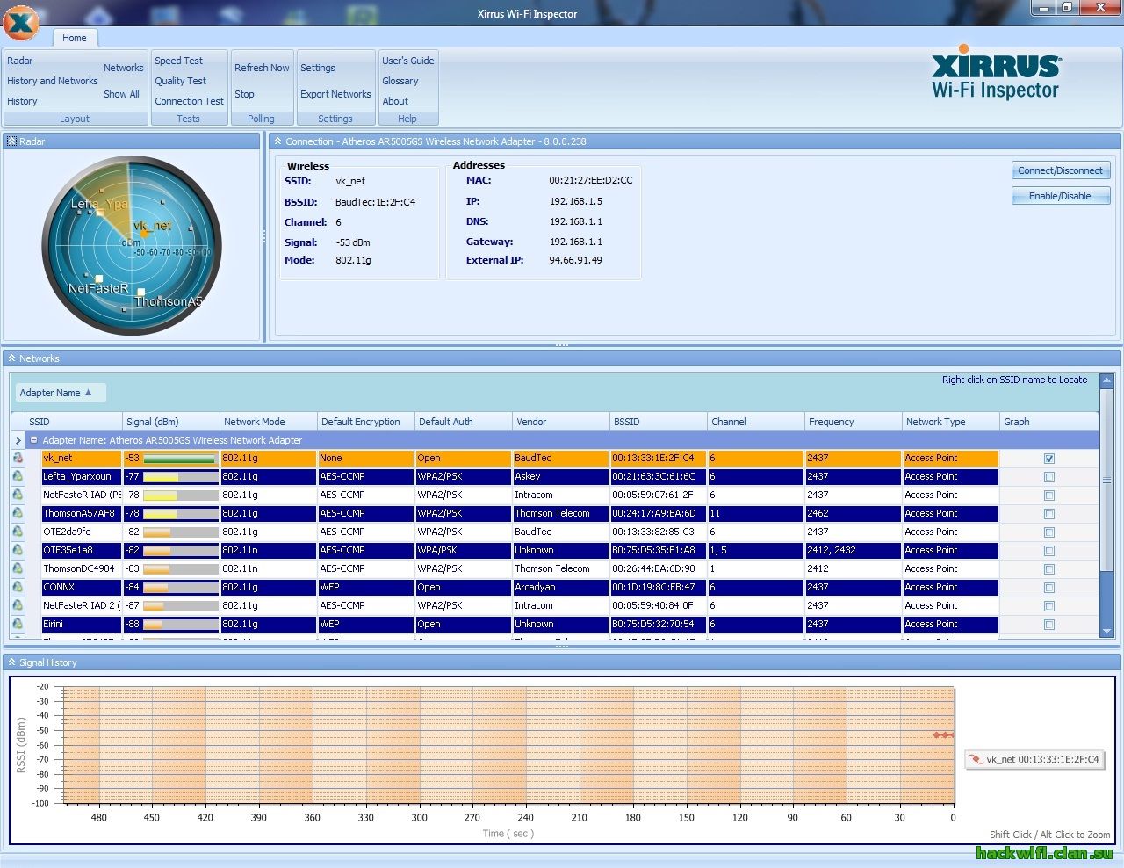Screen dimensions: 1124x868
Task: Enable graph checkbox for OTE2da9fd
Action: coord(1049,532)
